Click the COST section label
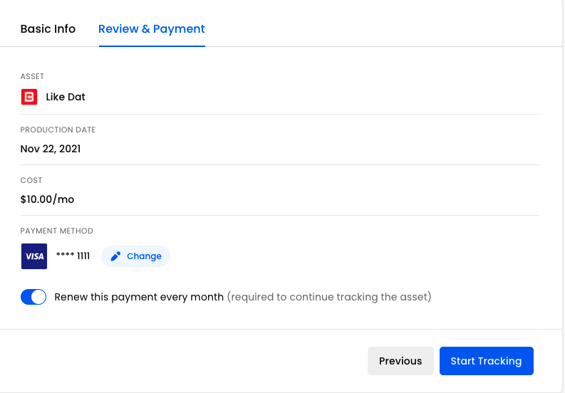This screenshot has width=565, height=393. pyautogui.click(x=31, y=181)
